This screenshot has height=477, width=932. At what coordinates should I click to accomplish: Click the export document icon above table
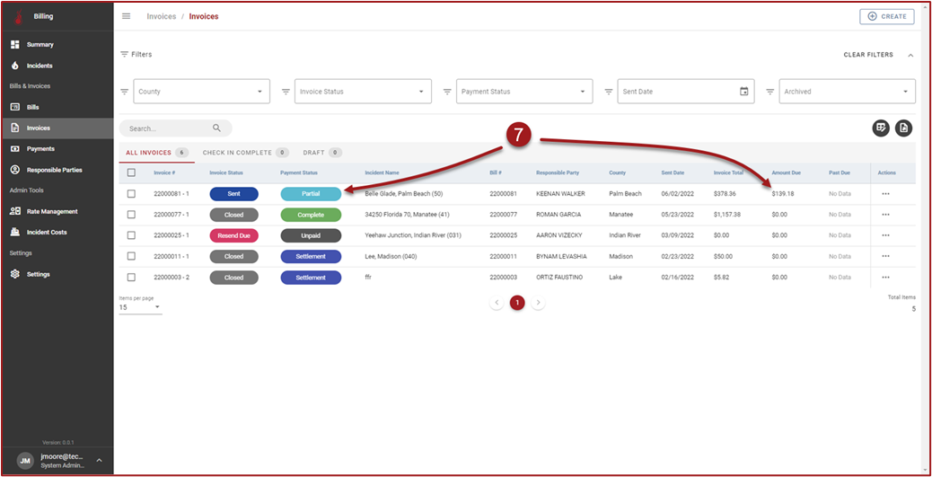tap(903, 128)
